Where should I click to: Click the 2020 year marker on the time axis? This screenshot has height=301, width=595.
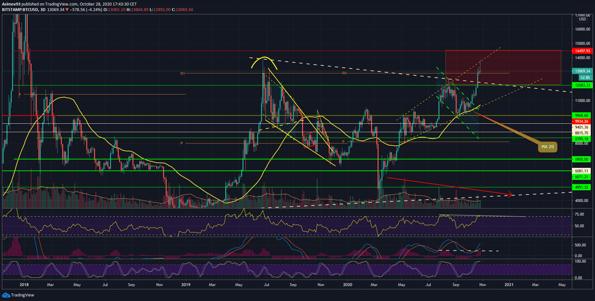click(348, 285)
